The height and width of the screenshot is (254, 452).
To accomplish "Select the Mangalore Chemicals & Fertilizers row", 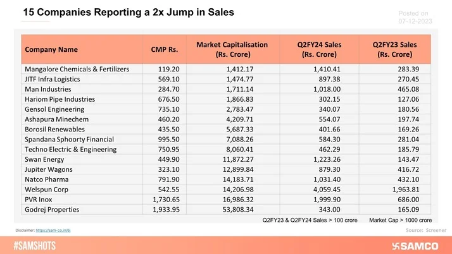I will [x=77, y=69].
